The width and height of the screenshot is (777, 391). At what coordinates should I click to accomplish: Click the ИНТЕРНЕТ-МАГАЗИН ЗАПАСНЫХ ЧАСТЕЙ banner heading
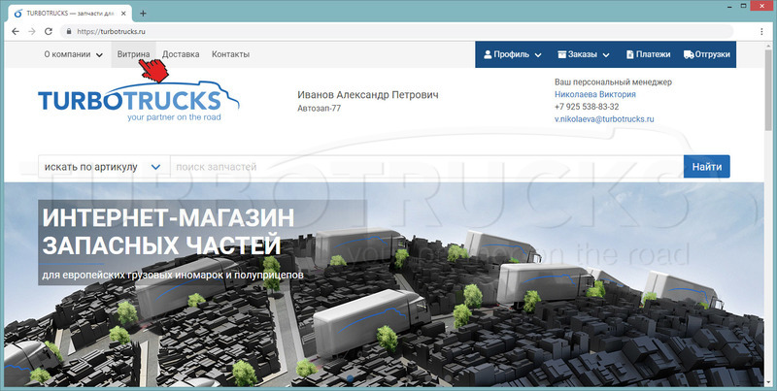coord(168,232)
